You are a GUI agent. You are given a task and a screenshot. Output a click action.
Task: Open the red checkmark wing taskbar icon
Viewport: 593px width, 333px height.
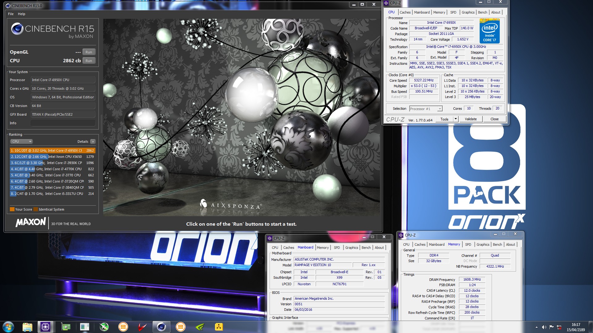click(x=142, y=327)
